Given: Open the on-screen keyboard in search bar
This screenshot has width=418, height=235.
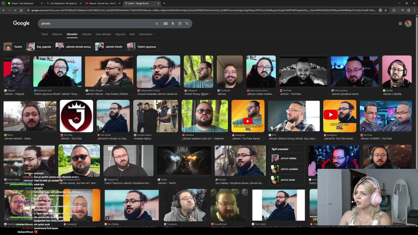Looking at the screenshot, I should click(x=166, y=23).
